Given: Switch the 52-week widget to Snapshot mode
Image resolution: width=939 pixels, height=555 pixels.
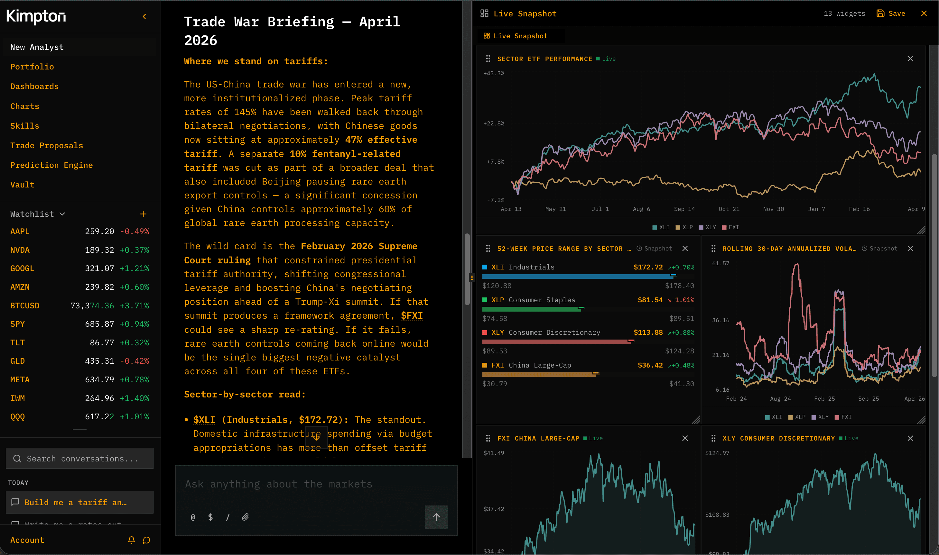Looking at the screenshot, I should point(654,248).
